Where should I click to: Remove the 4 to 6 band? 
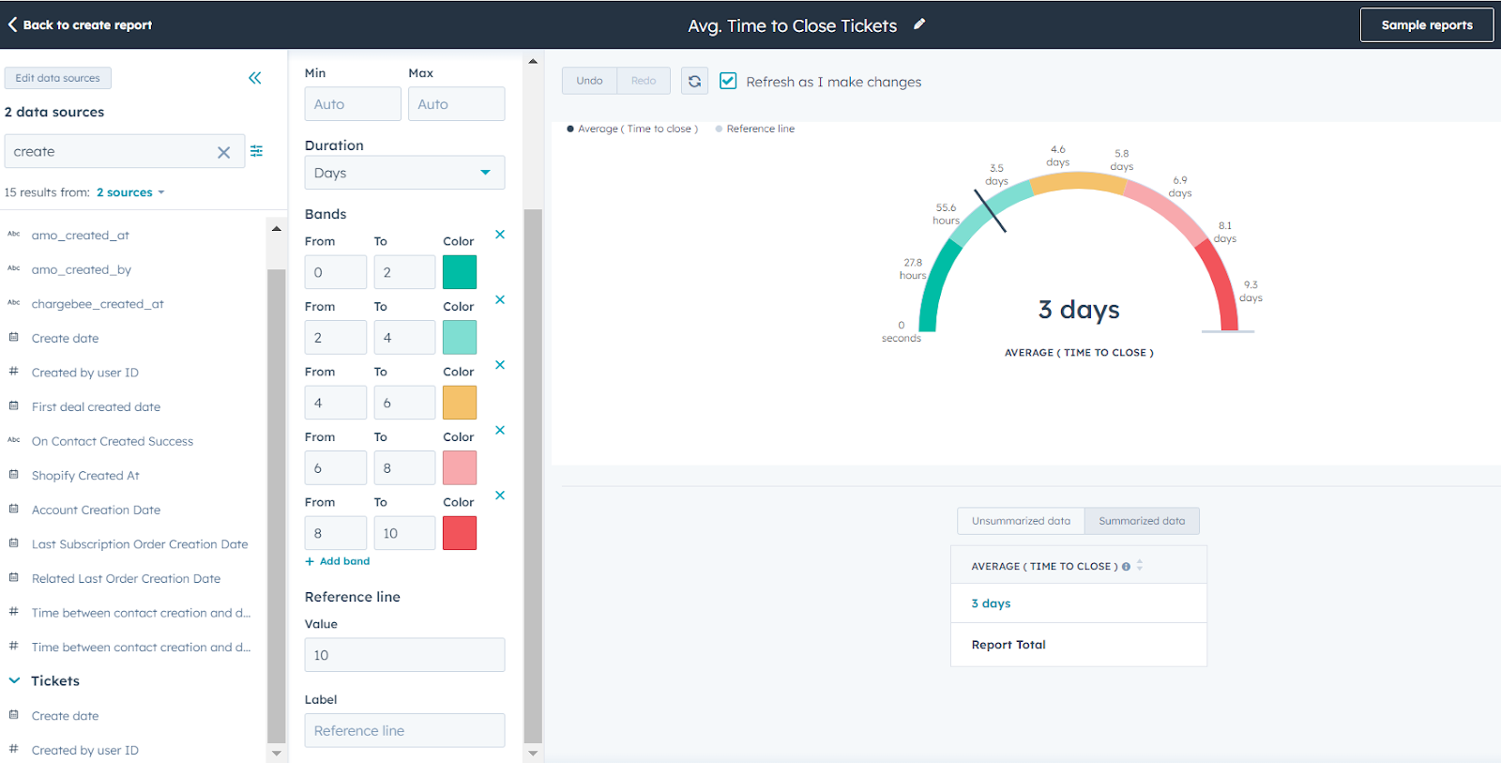coord(500,365)
